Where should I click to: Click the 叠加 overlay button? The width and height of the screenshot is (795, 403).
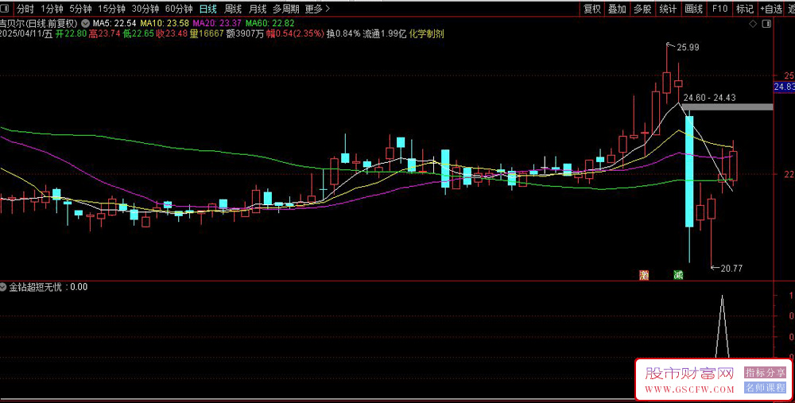click(617, 9)
